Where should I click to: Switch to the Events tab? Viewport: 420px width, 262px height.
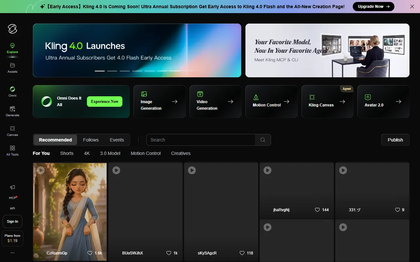[x=117, y=140]
